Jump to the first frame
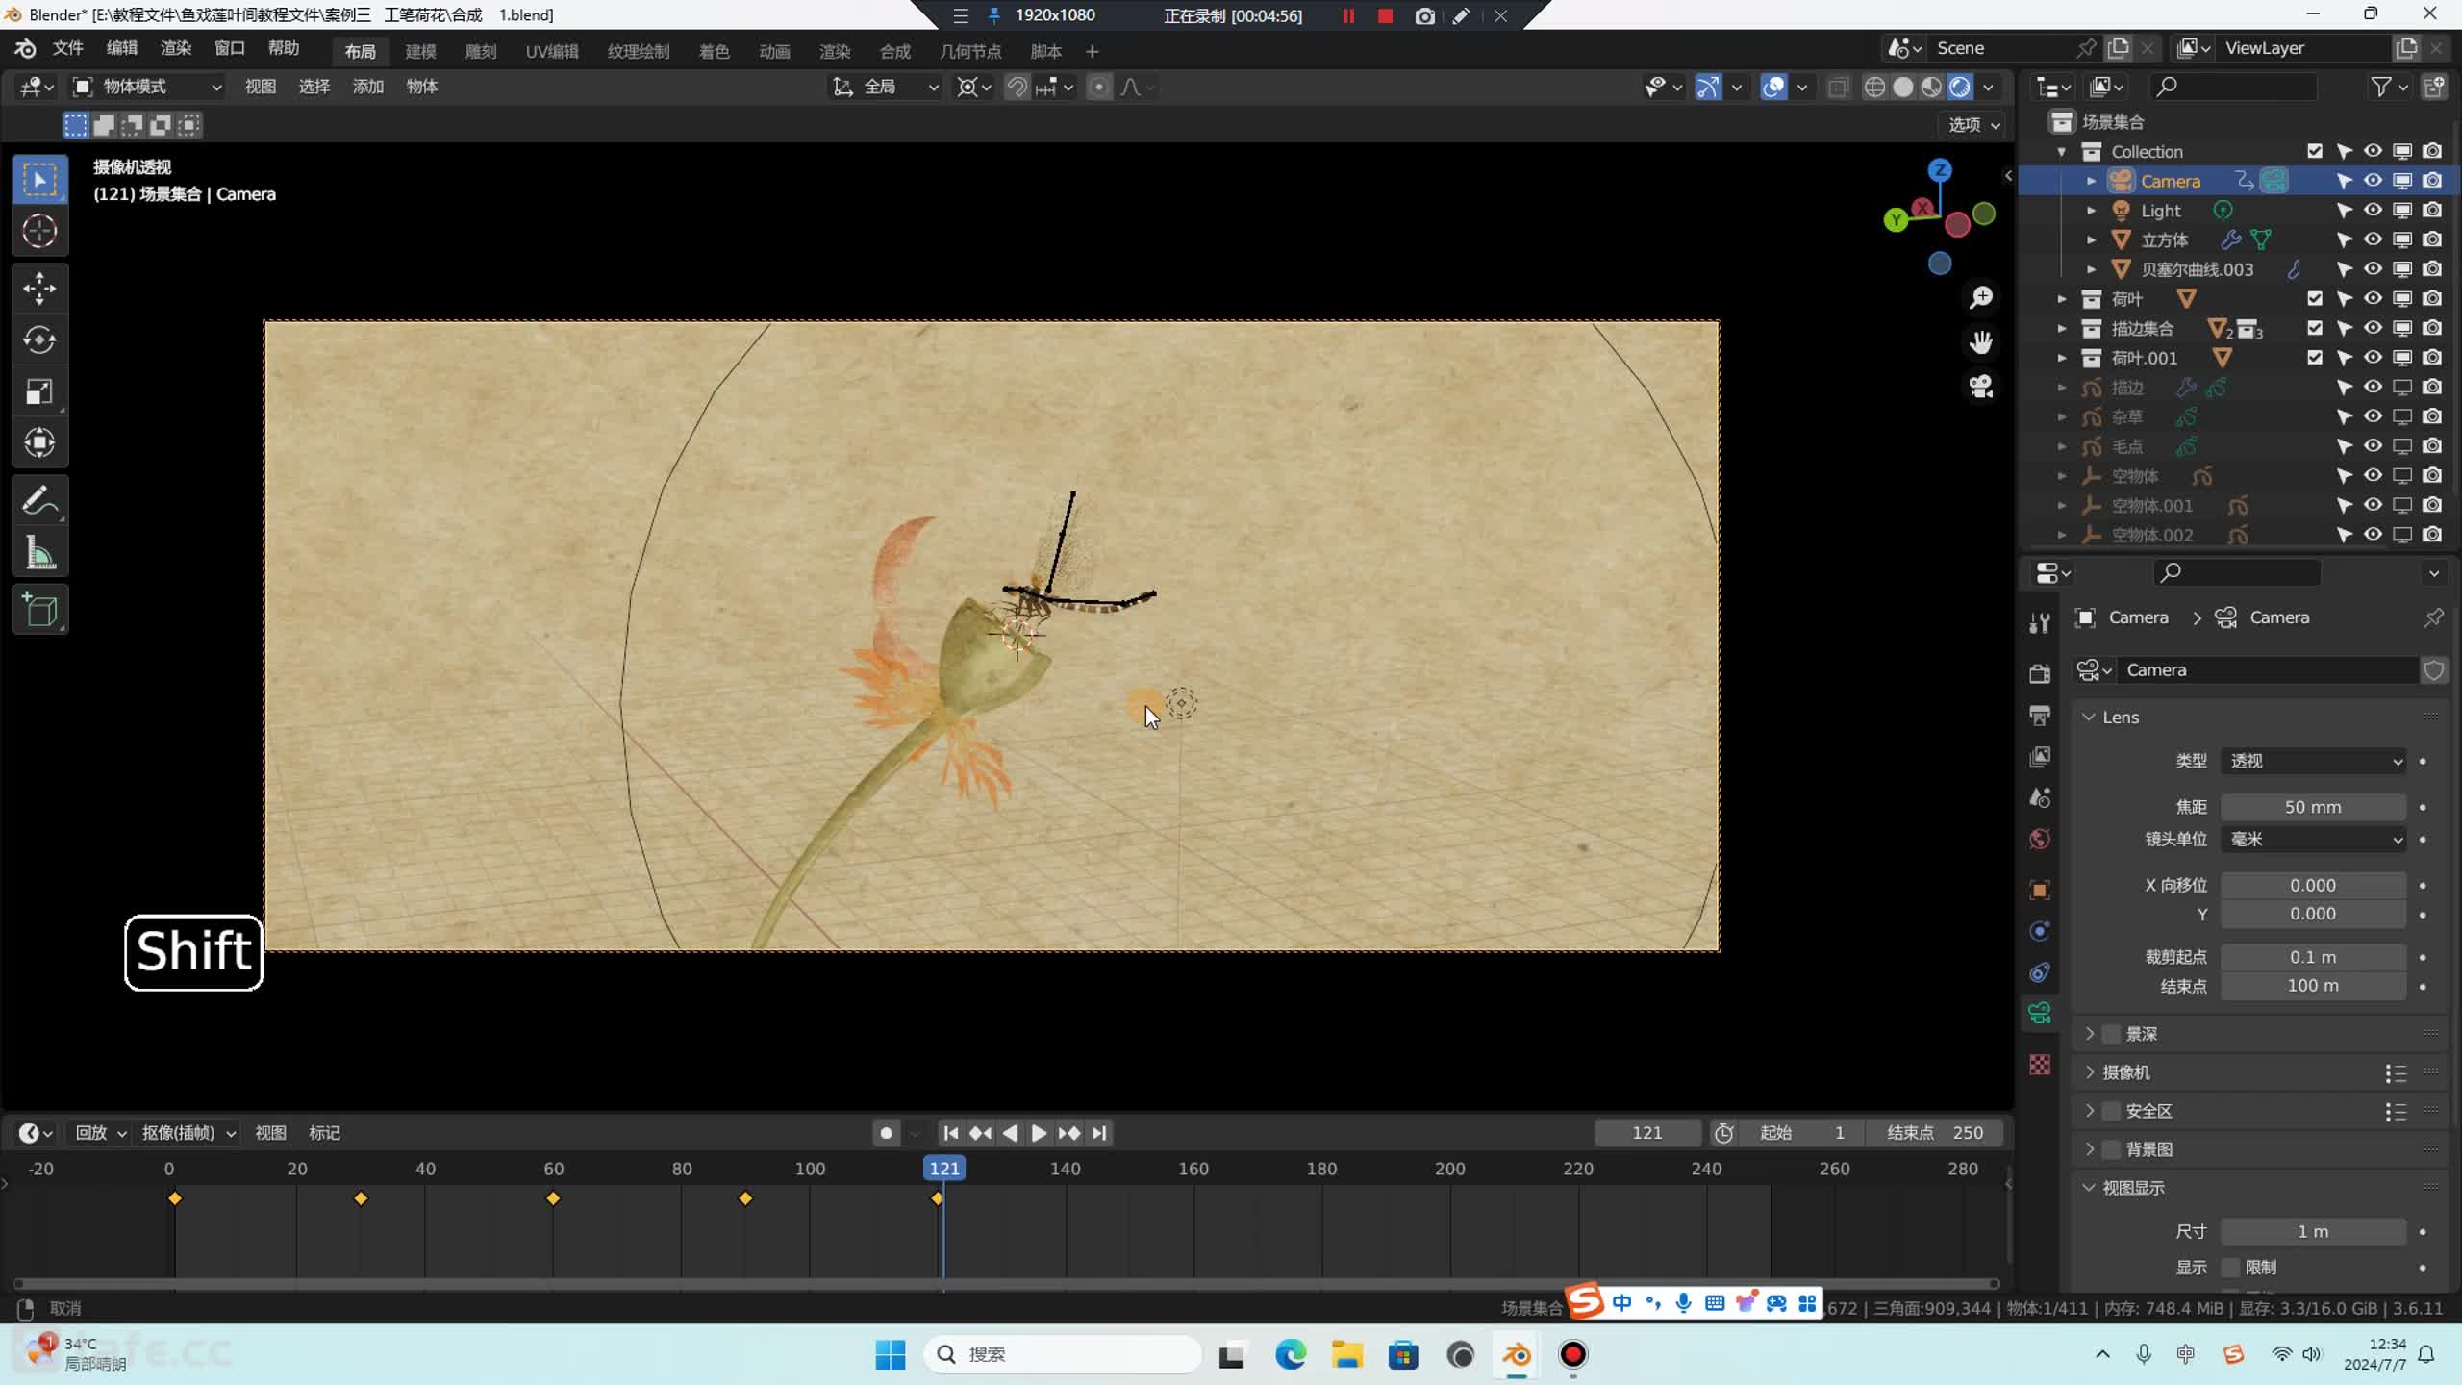Viewport: 2462px width, 1385px height. (950, 1133)
